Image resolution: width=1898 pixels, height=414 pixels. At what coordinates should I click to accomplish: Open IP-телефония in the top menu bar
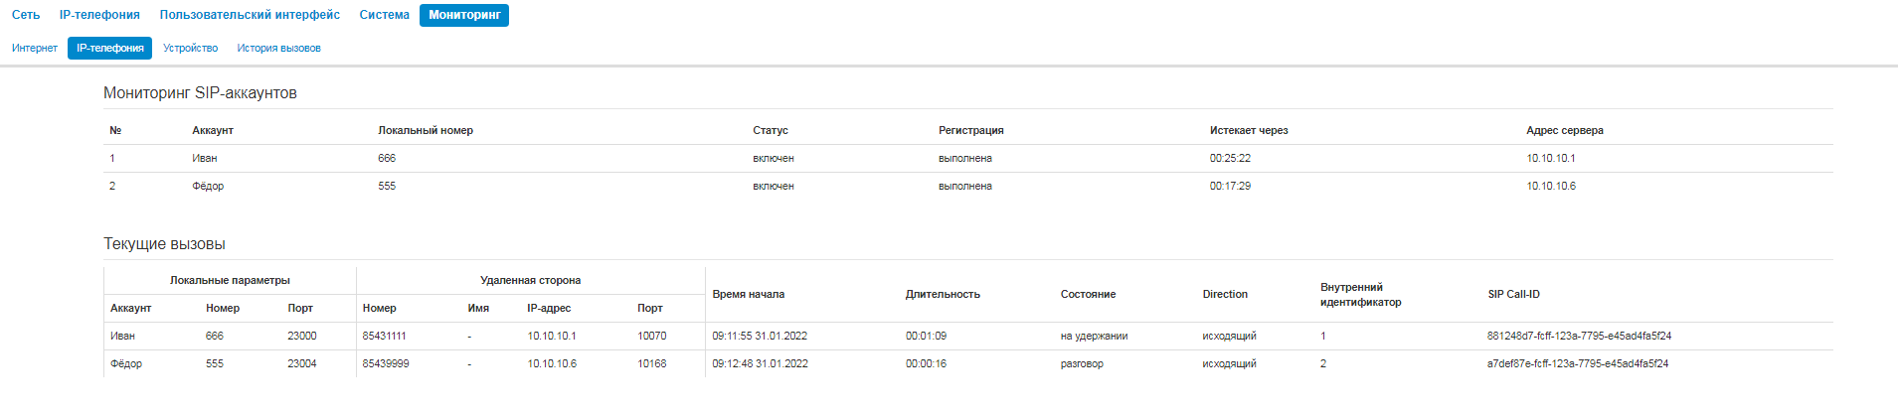pyautogui.click(x=99, y=15)
